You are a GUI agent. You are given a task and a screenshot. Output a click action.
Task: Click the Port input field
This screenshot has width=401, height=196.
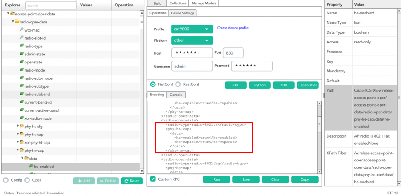(233, 53)
